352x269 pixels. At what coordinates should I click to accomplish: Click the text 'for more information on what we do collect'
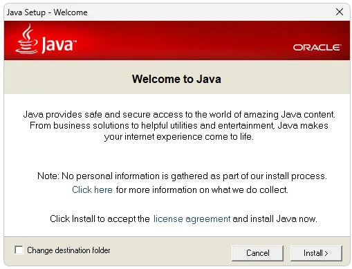pyautogui.click(x=202, y=189)
